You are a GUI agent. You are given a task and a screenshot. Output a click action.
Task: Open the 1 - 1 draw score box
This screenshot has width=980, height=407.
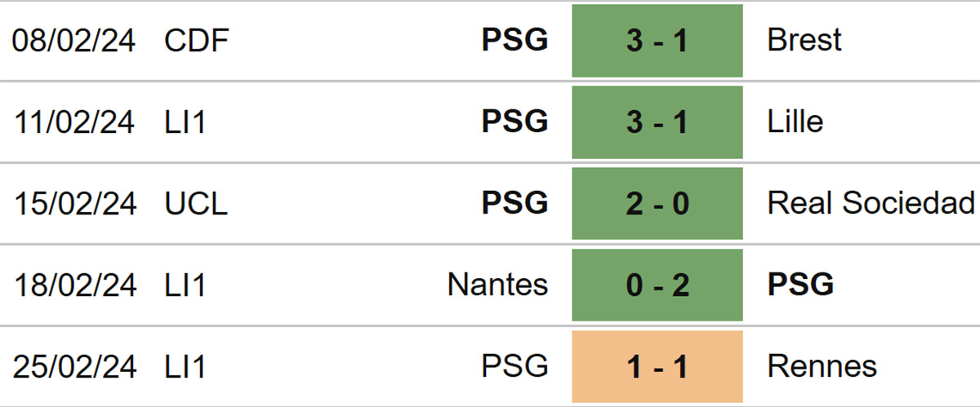[657, 367]
